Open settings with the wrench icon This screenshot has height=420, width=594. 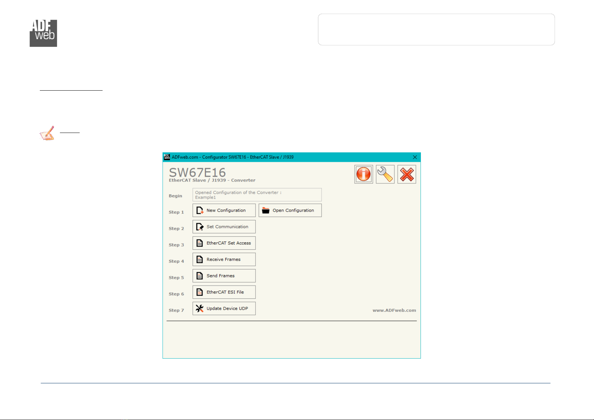pyautogui.click(x=385, y=174)
